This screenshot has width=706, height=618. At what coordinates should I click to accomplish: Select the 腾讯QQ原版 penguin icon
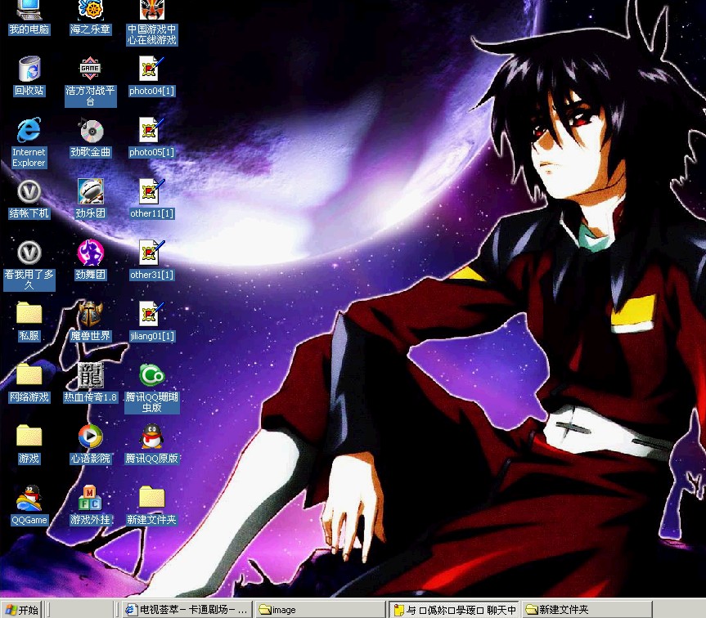click(x=151, y=437)
